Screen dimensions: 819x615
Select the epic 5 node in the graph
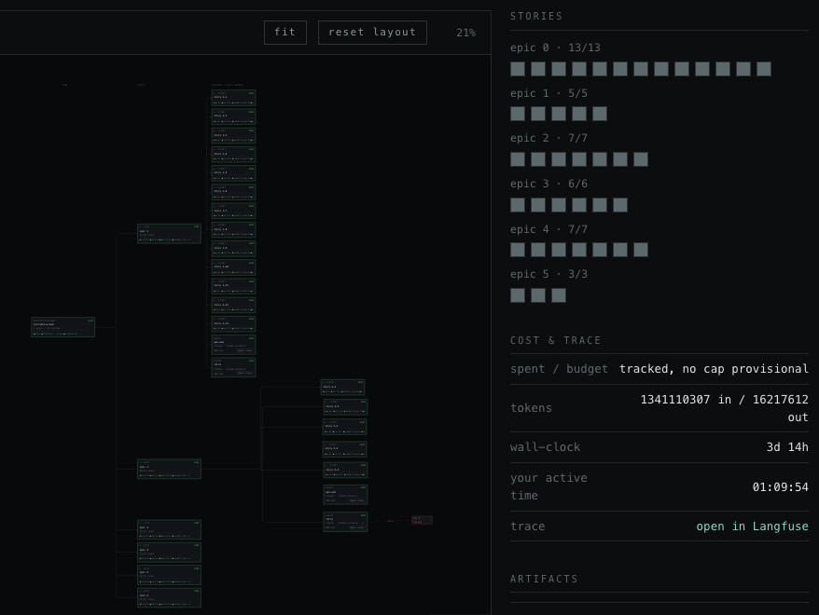(169, 598)
